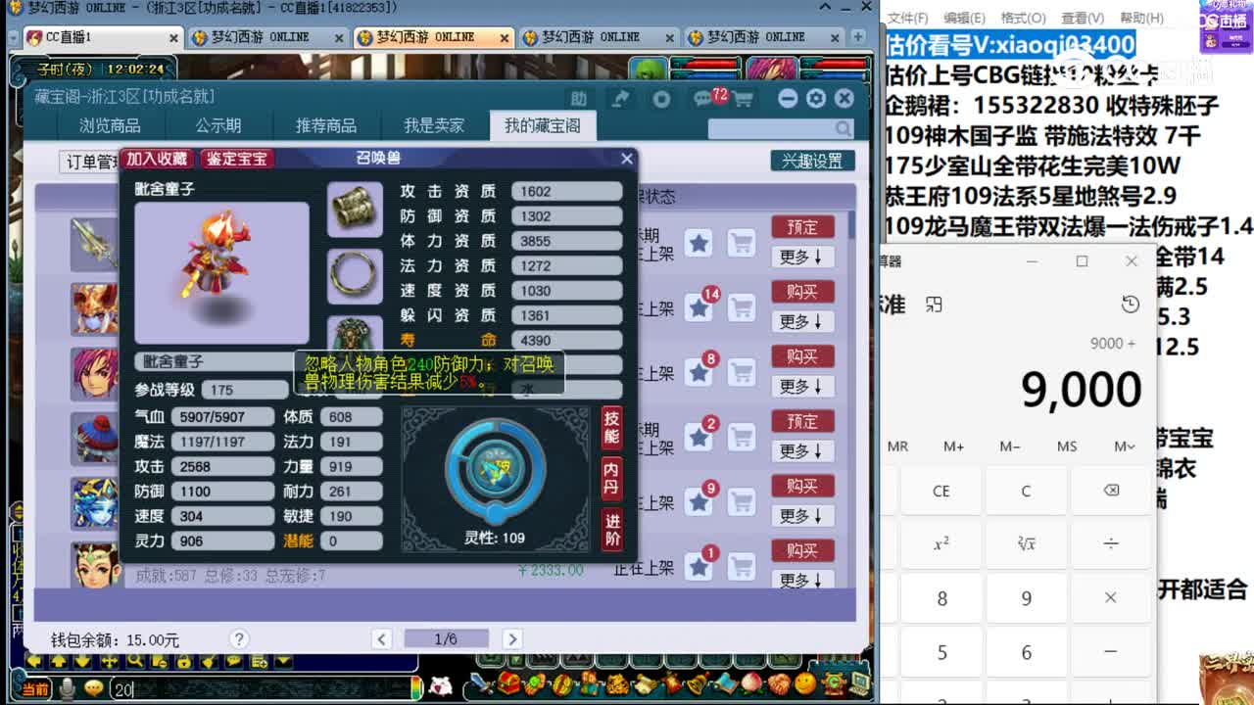Click the 1/6 page number field
Screen dimensions: 1254x705
point(446,639)
